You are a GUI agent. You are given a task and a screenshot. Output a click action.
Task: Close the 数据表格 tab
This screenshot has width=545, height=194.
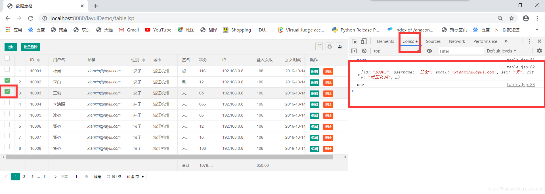coord(82,6)
